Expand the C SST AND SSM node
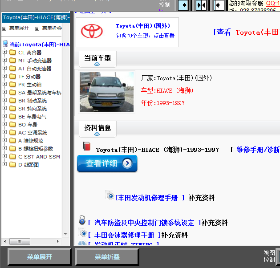Image resolution: width=280 pixels, height=268 pixels. click(4, 156)
